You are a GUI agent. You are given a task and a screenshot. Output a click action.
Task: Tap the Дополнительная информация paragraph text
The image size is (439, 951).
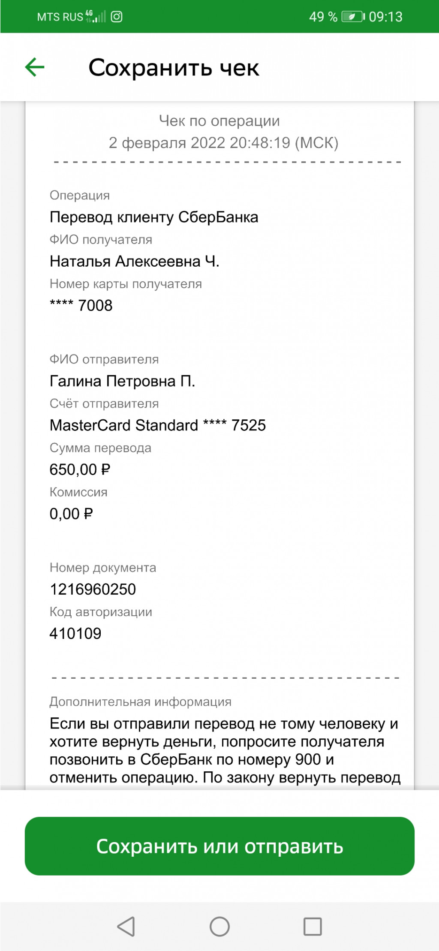[x=224, y=750]
